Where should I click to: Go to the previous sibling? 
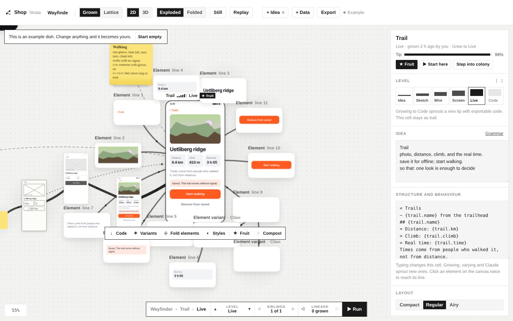pos(259,309)
